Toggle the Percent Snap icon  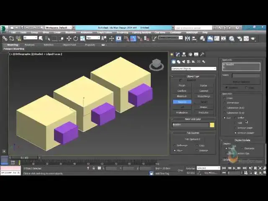pos(139,39)
